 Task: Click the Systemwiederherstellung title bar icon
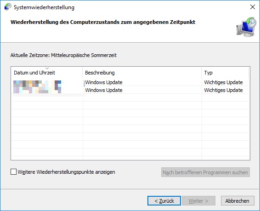tap(8, 7)
